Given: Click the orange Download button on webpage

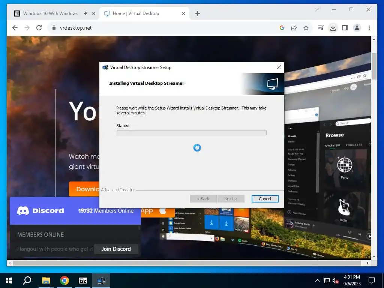Looking at the screenshot, I should click(84, 189).
